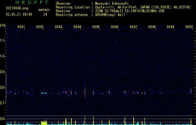Viewport: 196px width, 125px height.
Task: Click the Receiving antenna label
Action: [72, 15]
